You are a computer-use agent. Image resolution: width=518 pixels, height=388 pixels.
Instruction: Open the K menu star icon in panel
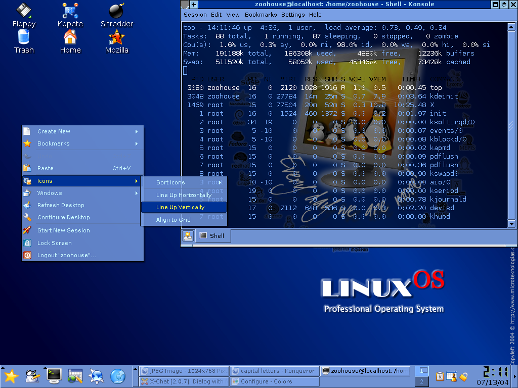click(11, 376)
